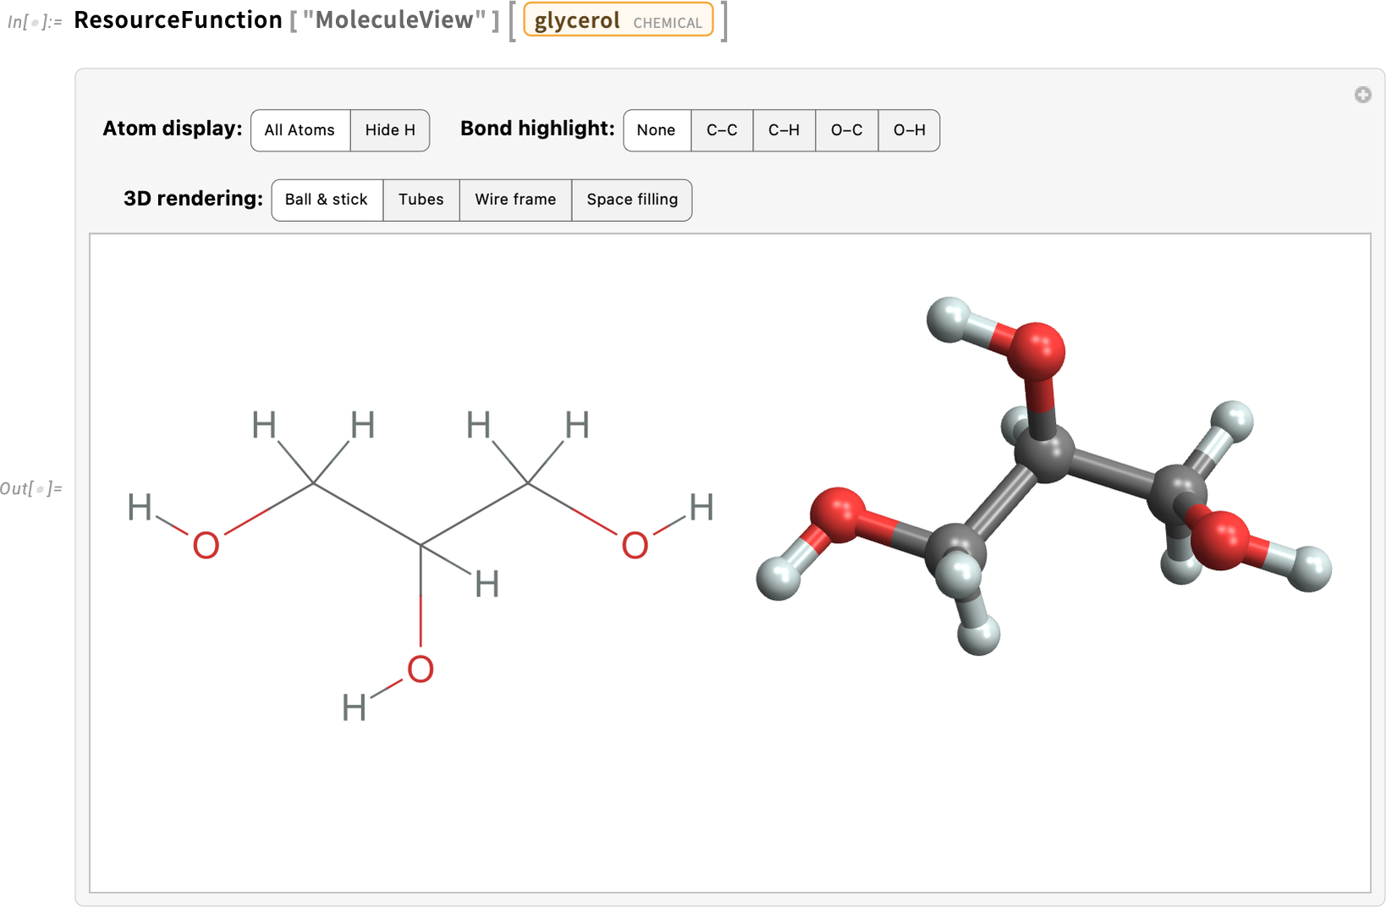Select the Hide H atom display option
The image size is (1386, 907).
[x=389, y=130]
